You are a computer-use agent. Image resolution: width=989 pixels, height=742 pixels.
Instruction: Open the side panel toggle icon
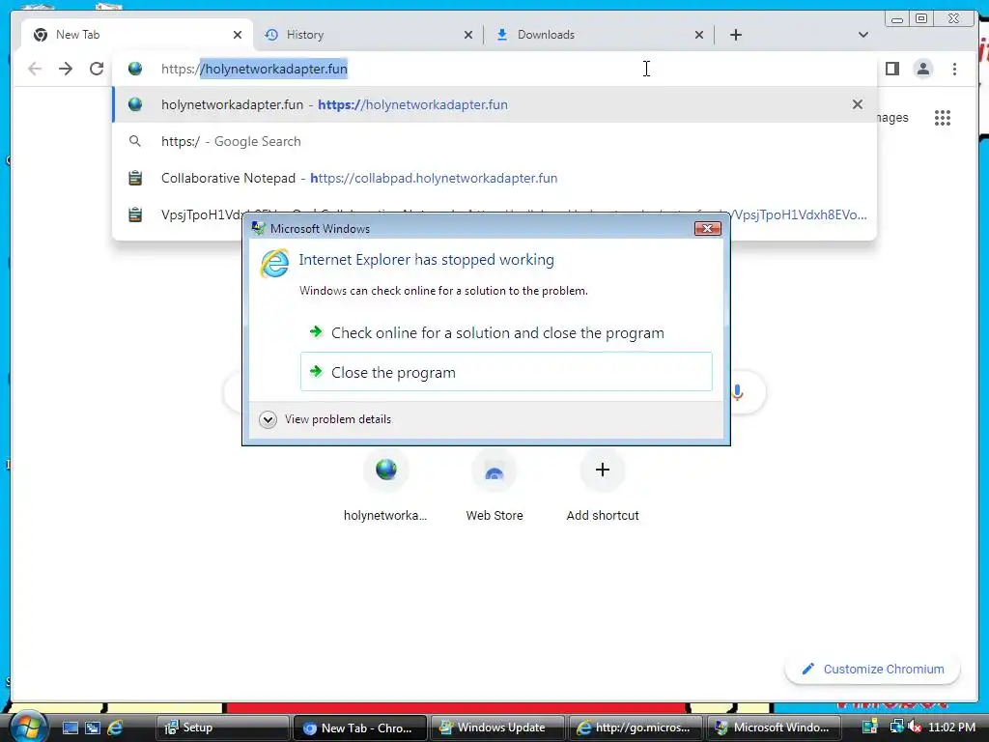(891, 69)
